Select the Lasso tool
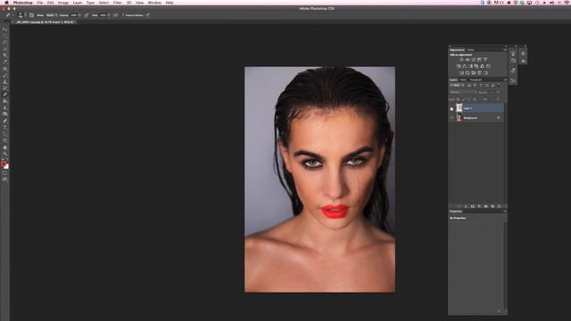The image size is (571, 321). tap(5, 42)
